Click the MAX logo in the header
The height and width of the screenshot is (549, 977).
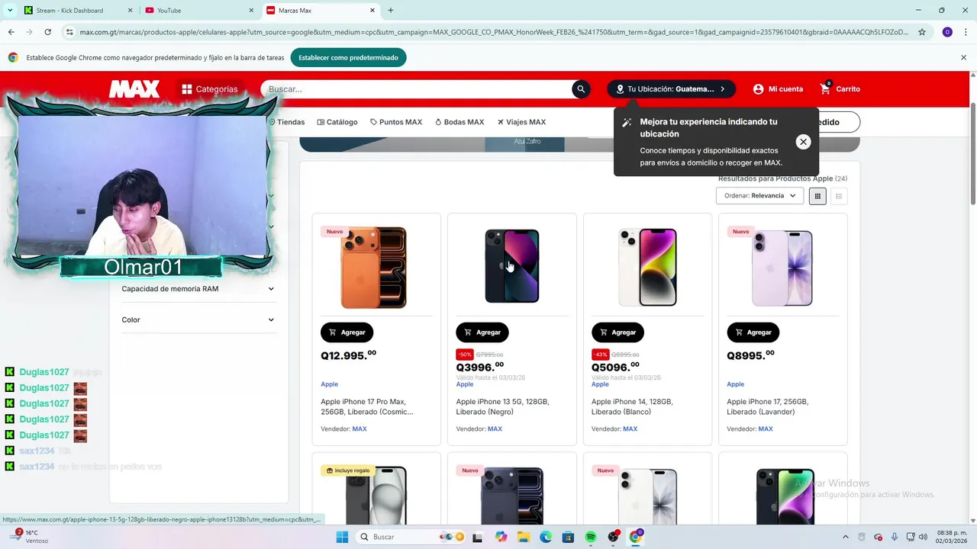(134, 89)
